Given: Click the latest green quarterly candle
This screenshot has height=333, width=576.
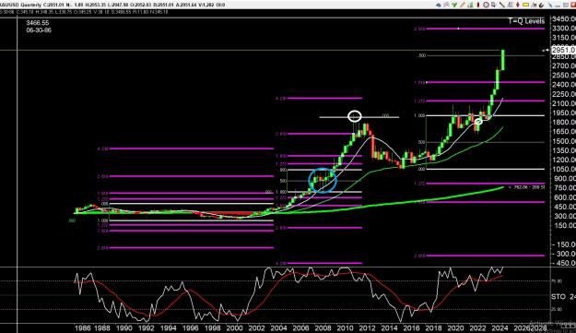Looking at the screenshot, I should tap(502, 60).
